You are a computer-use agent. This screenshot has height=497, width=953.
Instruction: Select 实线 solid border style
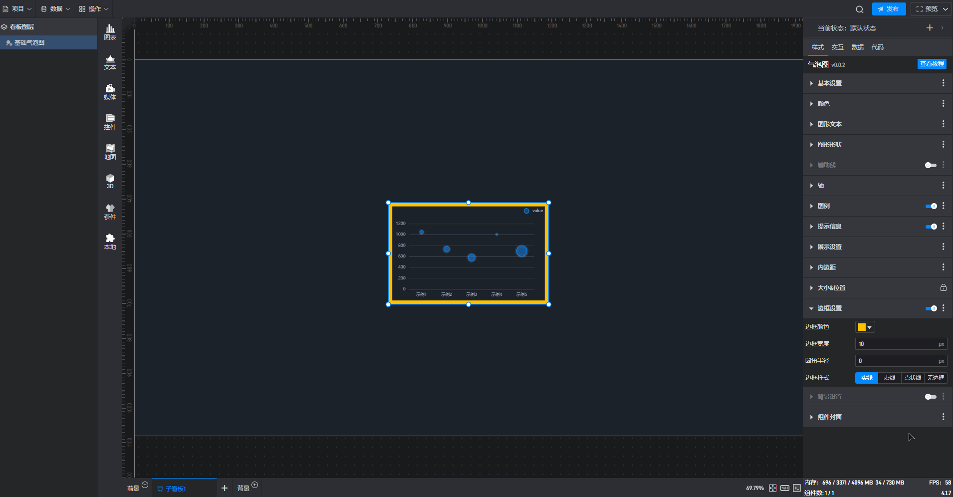click(867, 378)
